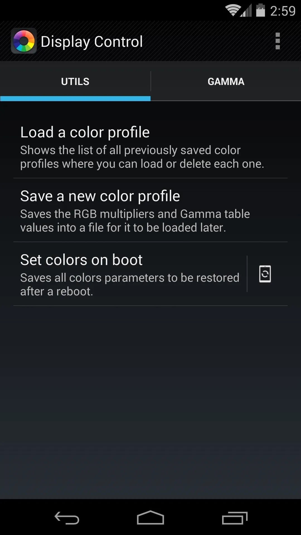Toggle the set-on-boot phone refresh icon
Screen dimensions: 301x535
pos(265,274)
